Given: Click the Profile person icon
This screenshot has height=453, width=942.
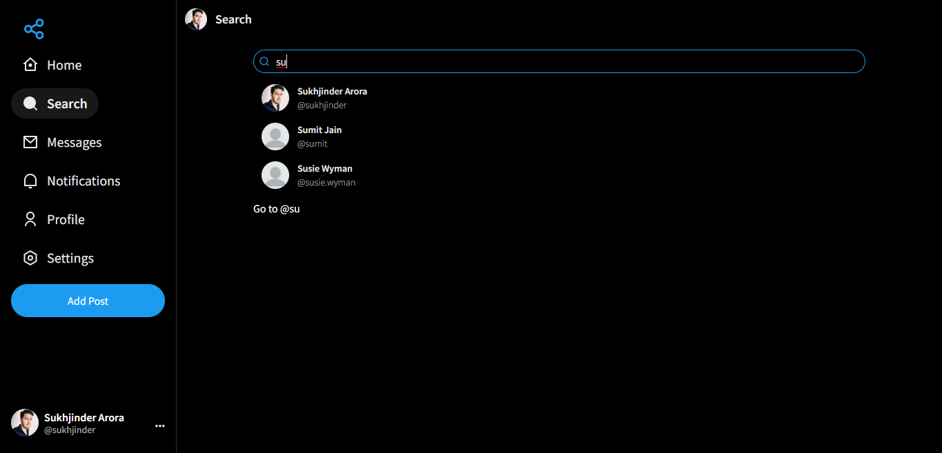Looking at the screenshot, I should click(30, 219).
